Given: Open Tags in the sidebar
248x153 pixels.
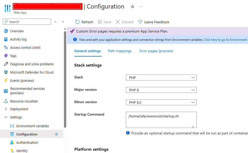Looking at the screenshot, I should click(13, 56).
